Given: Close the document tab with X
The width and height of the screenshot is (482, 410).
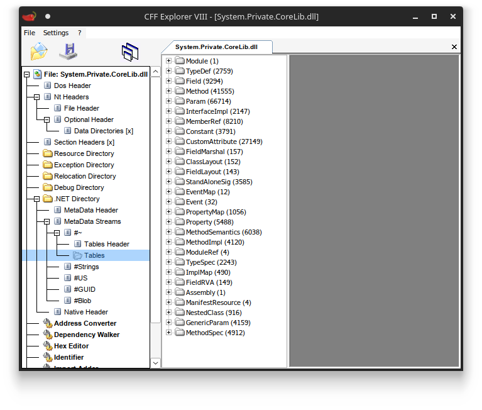Looking at the screenshot, I should tap(454, 47).
